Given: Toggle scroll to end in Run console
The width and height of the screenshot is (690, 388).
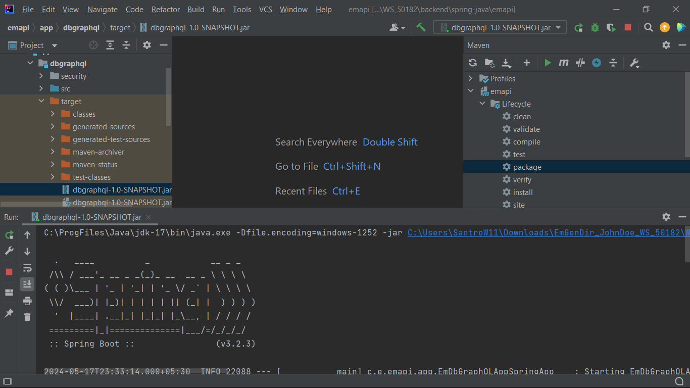Looking at the screenshot, I should point(27,284).
